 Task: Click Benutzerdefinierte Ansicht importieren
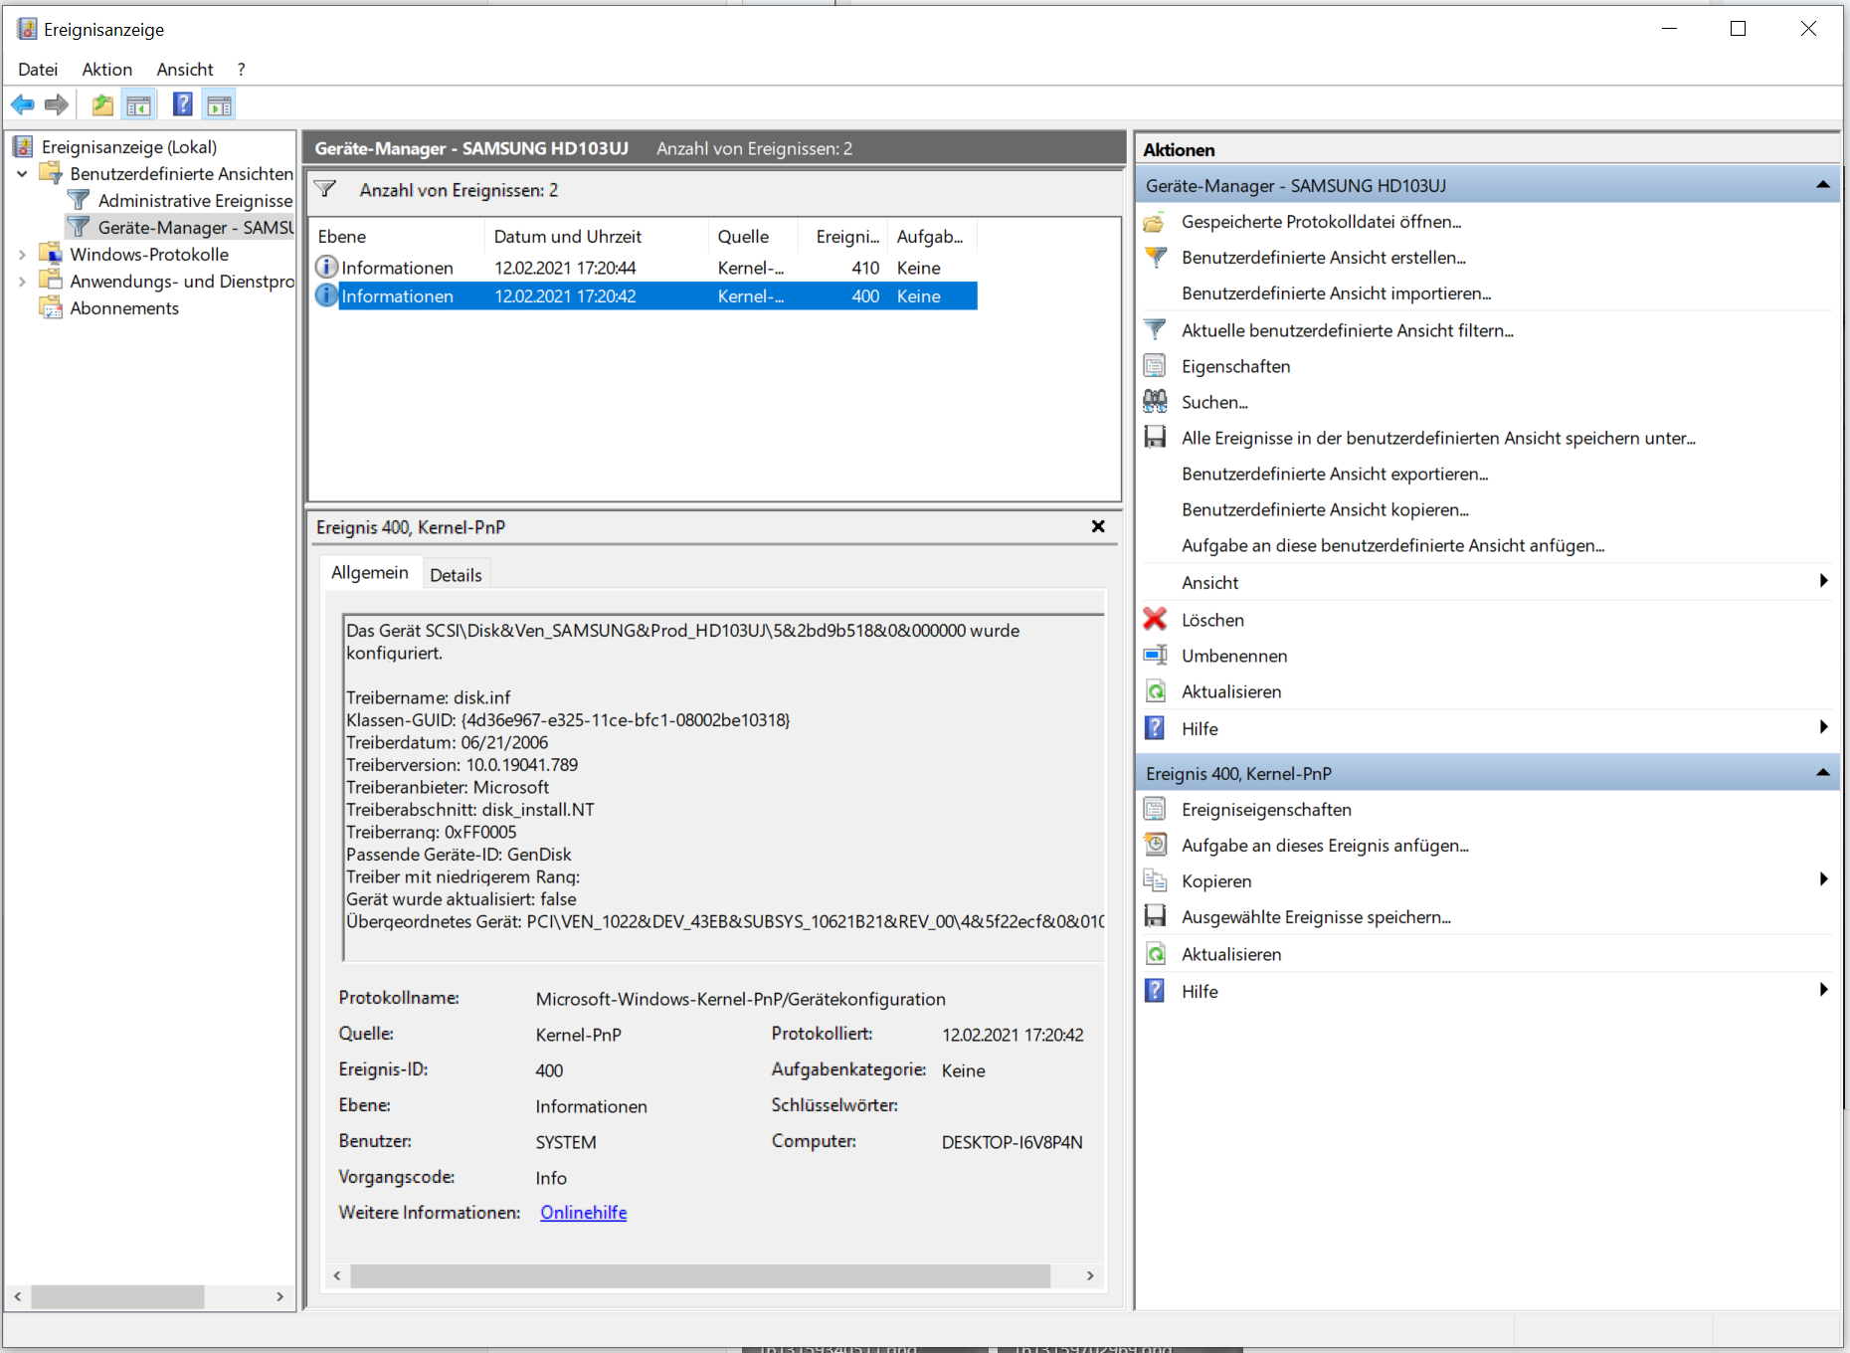coord(1337,293)
